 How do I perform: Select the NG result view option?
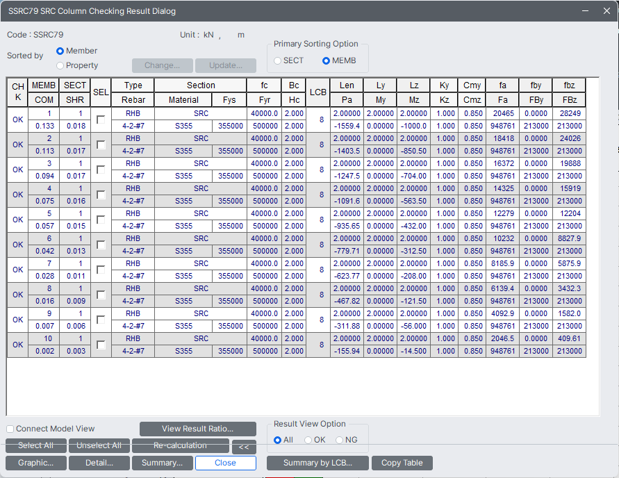point(339,440)
